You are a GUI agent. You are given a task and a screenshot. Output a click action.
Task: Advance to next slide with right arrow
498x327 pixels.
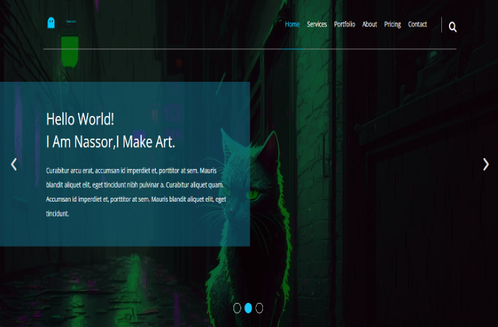tap(486, 164)
